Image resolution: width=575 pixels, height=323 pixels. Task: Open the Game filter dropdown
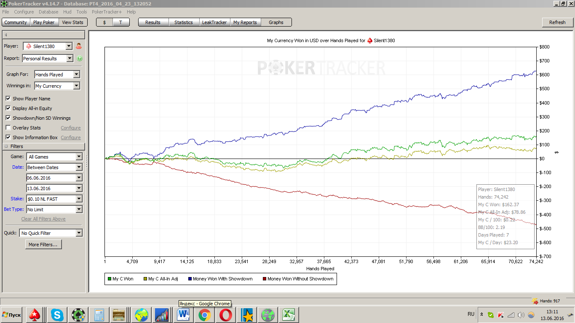tap(54, 157)
